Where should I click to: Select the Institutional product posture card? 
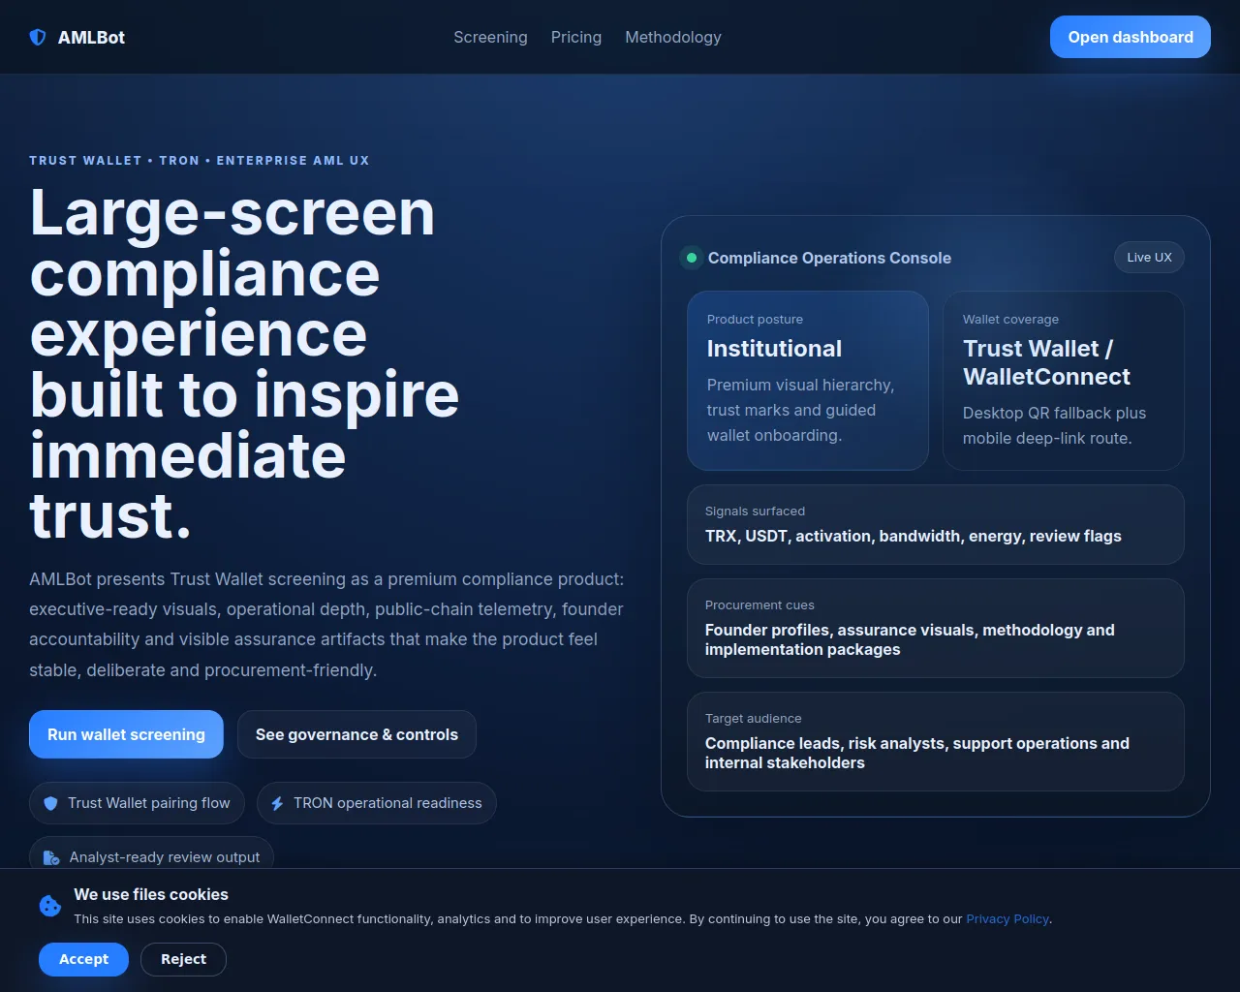(x=808, y=381)
